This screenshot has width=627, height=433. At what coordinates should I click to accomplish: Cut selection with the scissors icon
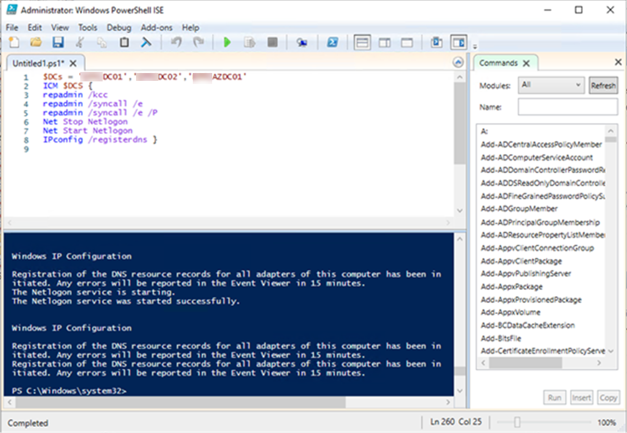tap(80, 43)
